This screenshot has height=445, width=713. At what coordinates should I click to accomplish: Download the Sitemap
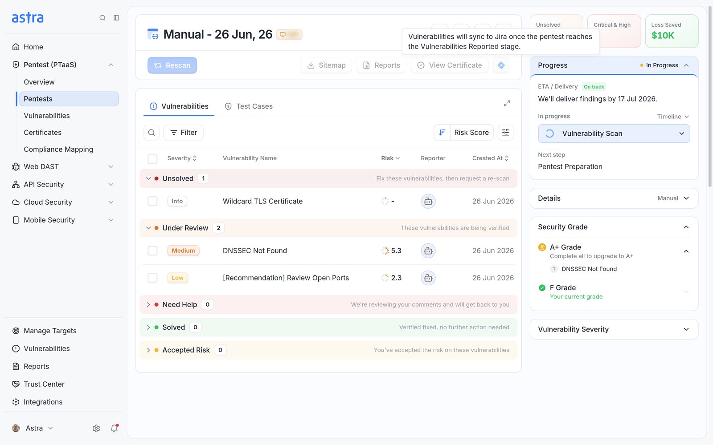tap(326, 65)
